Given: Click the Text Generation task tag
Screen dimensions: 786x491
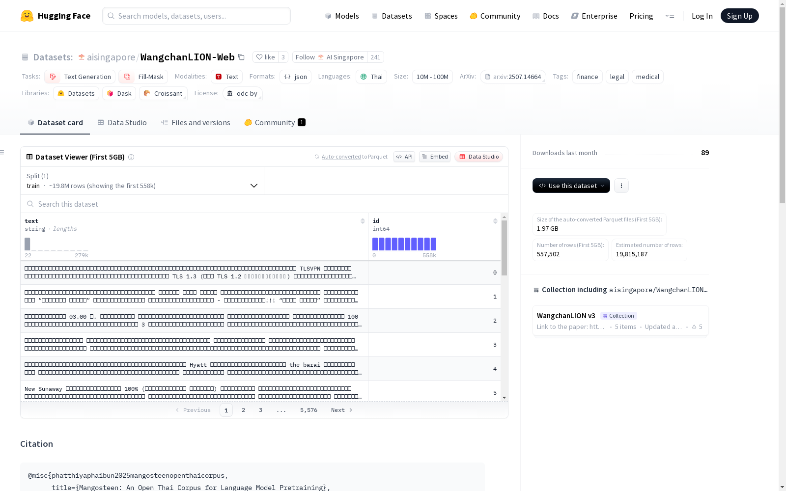Looking at the screenshot, I should (80, 77).
